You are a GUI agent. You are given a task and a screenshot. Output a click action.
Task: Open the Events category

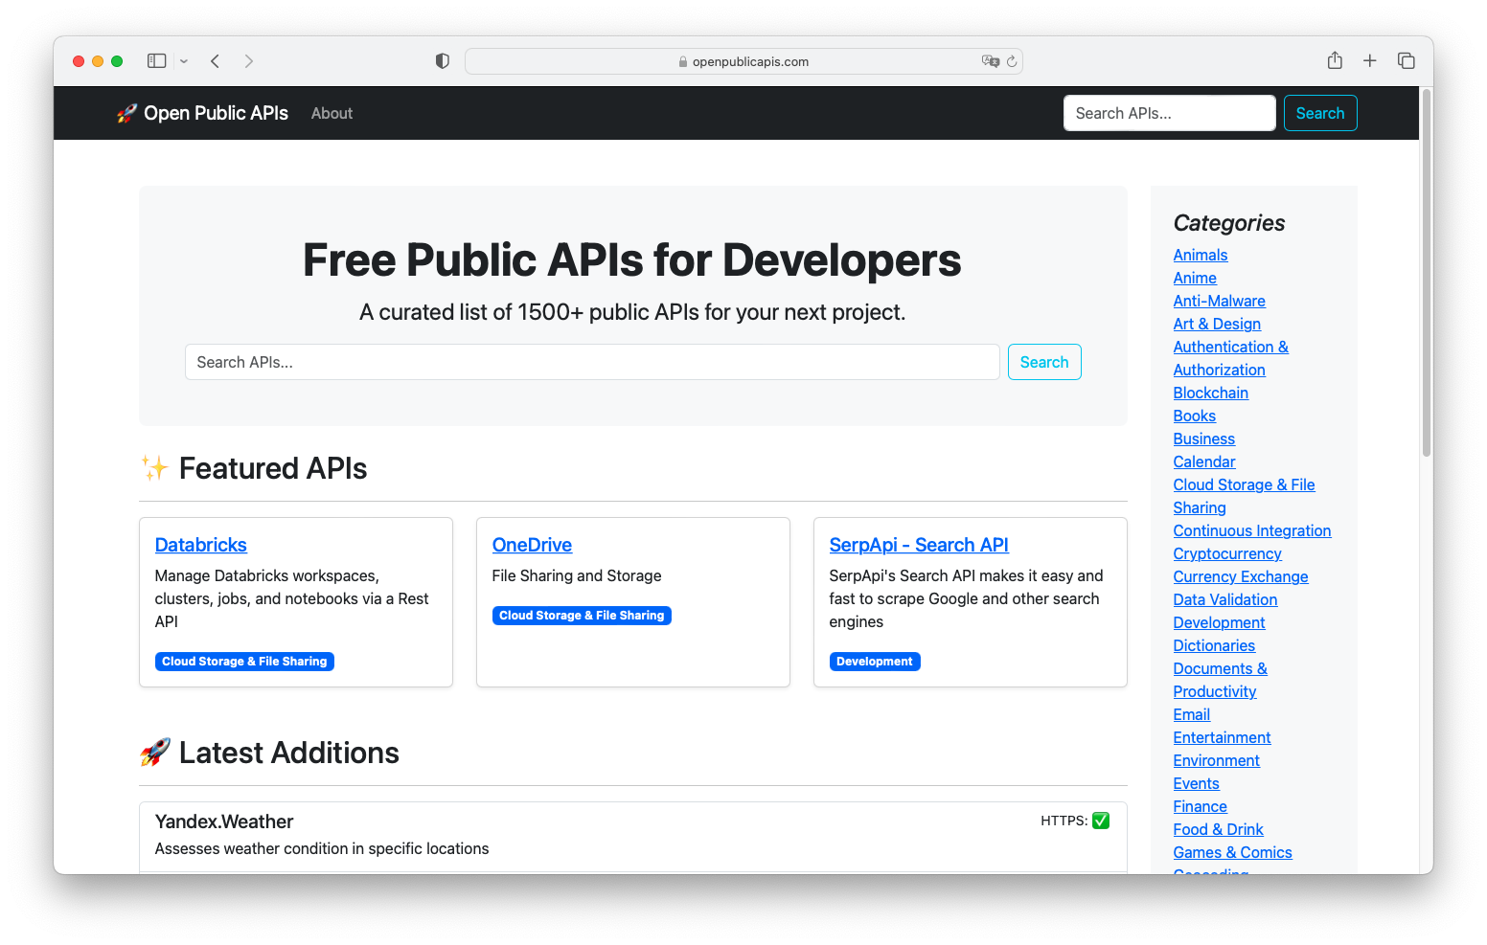pyautogui.click(x=1196, y=783)
